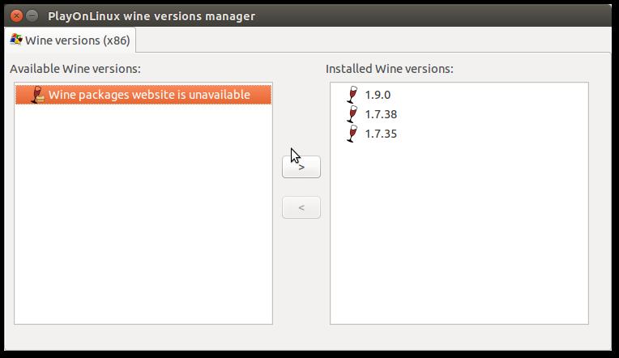Image resolution: width=619 pixels, height=358 pixels.
Task: Click the 'PlayOnLinux wine versions manager' title bar
Action: tap(324, 15)
